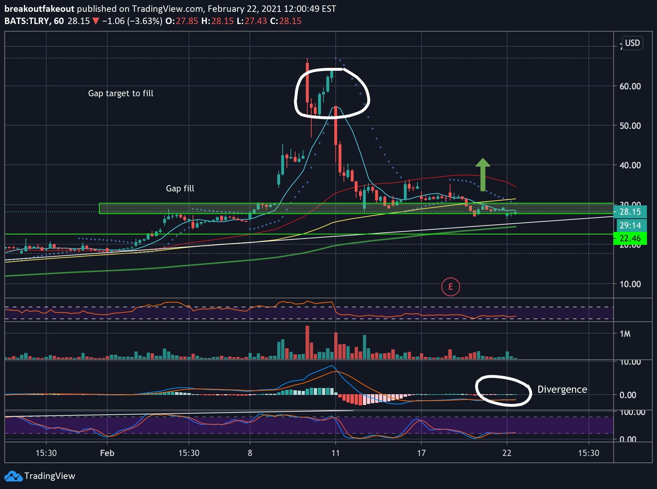Click the green up arrow drawing
657x489 pixels.
click(x=483, y=174)
